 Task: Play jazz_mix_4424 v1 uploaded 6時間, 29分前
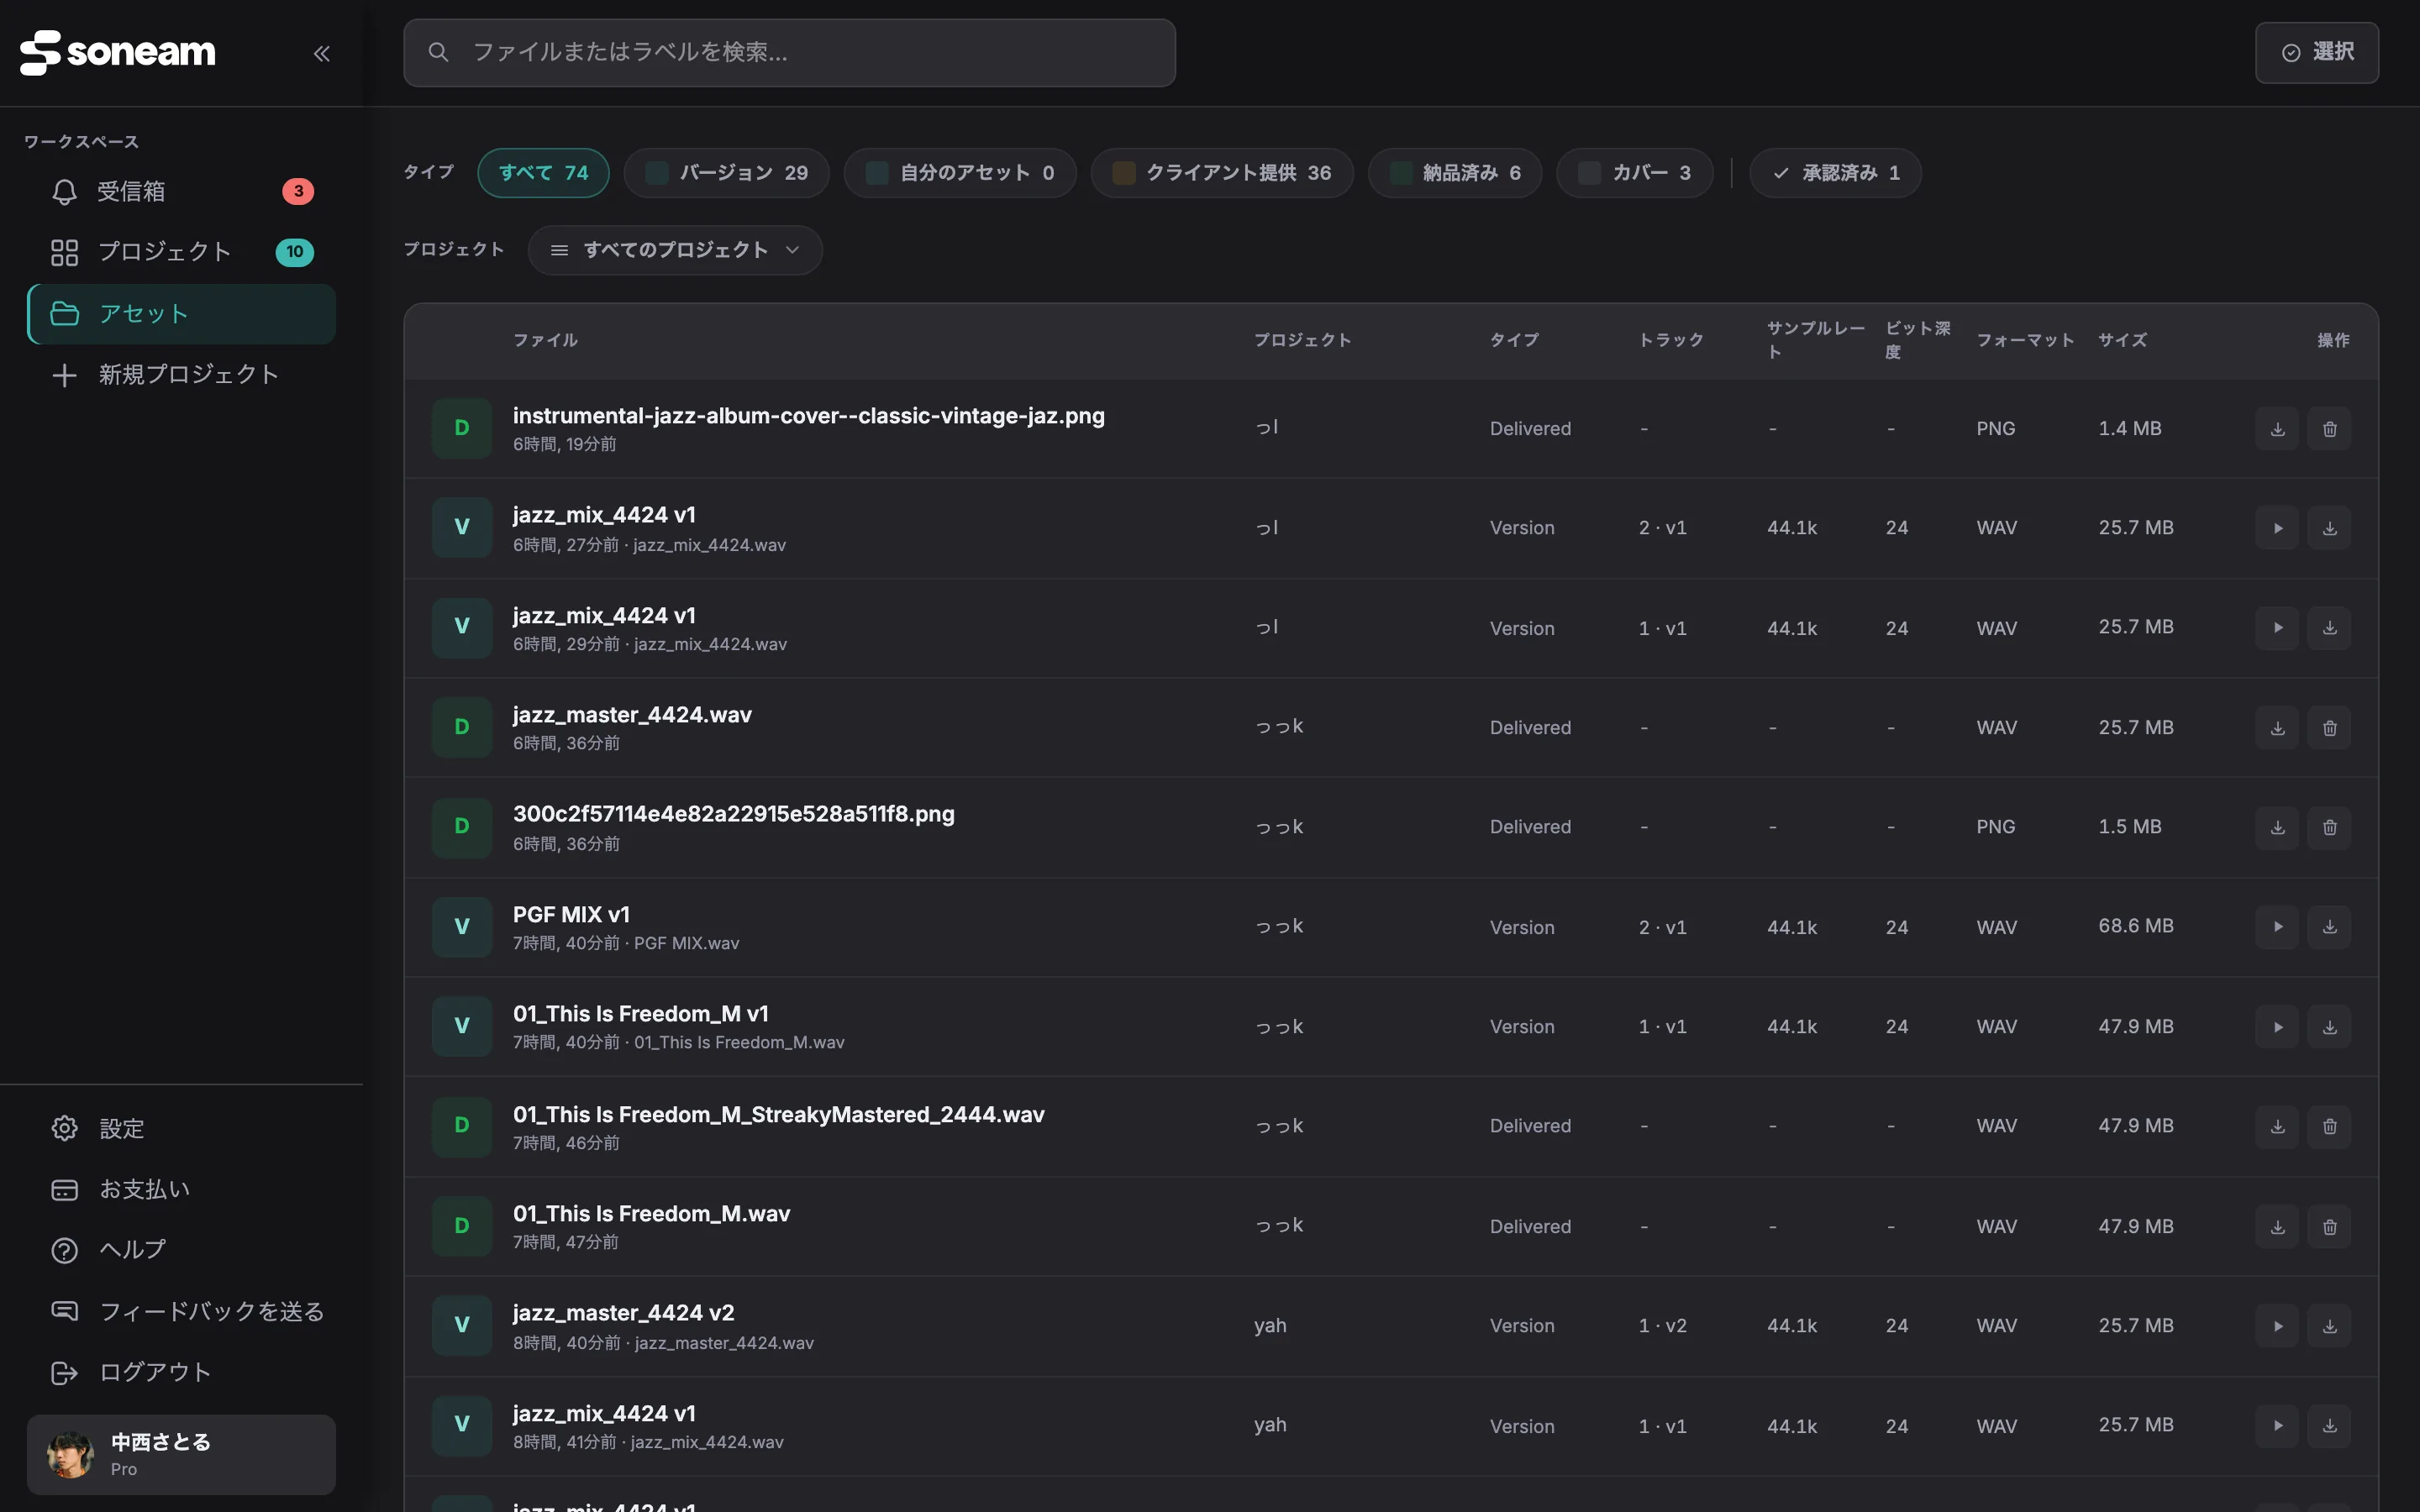pos(2277,628)
